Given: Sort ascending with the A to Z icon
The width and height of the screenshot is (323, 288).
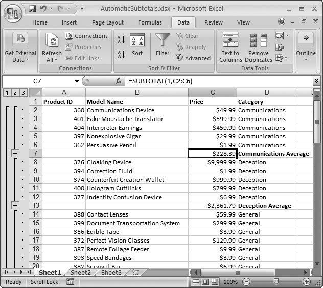Looking at the screenshot, I should 121,39.
